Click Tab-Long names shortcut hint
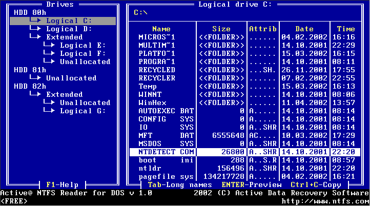 tap(179, 184)
